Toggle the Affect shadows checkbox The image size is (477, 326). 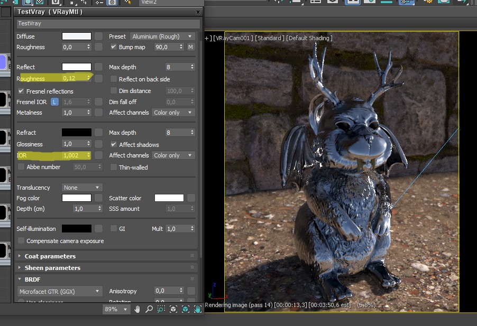coord(114,145)
